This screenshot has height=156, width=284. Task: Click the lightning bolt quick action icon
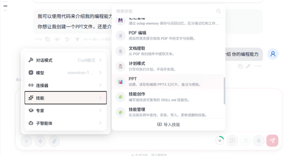40,141
